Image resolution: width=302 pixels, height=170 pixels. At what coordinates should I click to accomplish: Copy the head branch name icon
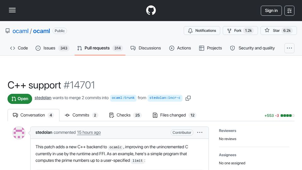point(188,98)
